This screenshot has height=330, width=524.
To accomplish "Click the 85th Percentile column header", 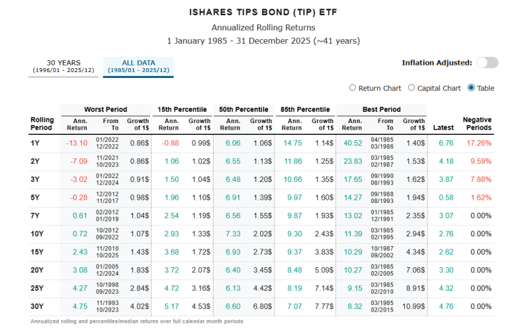I will (x=305, y=109).
